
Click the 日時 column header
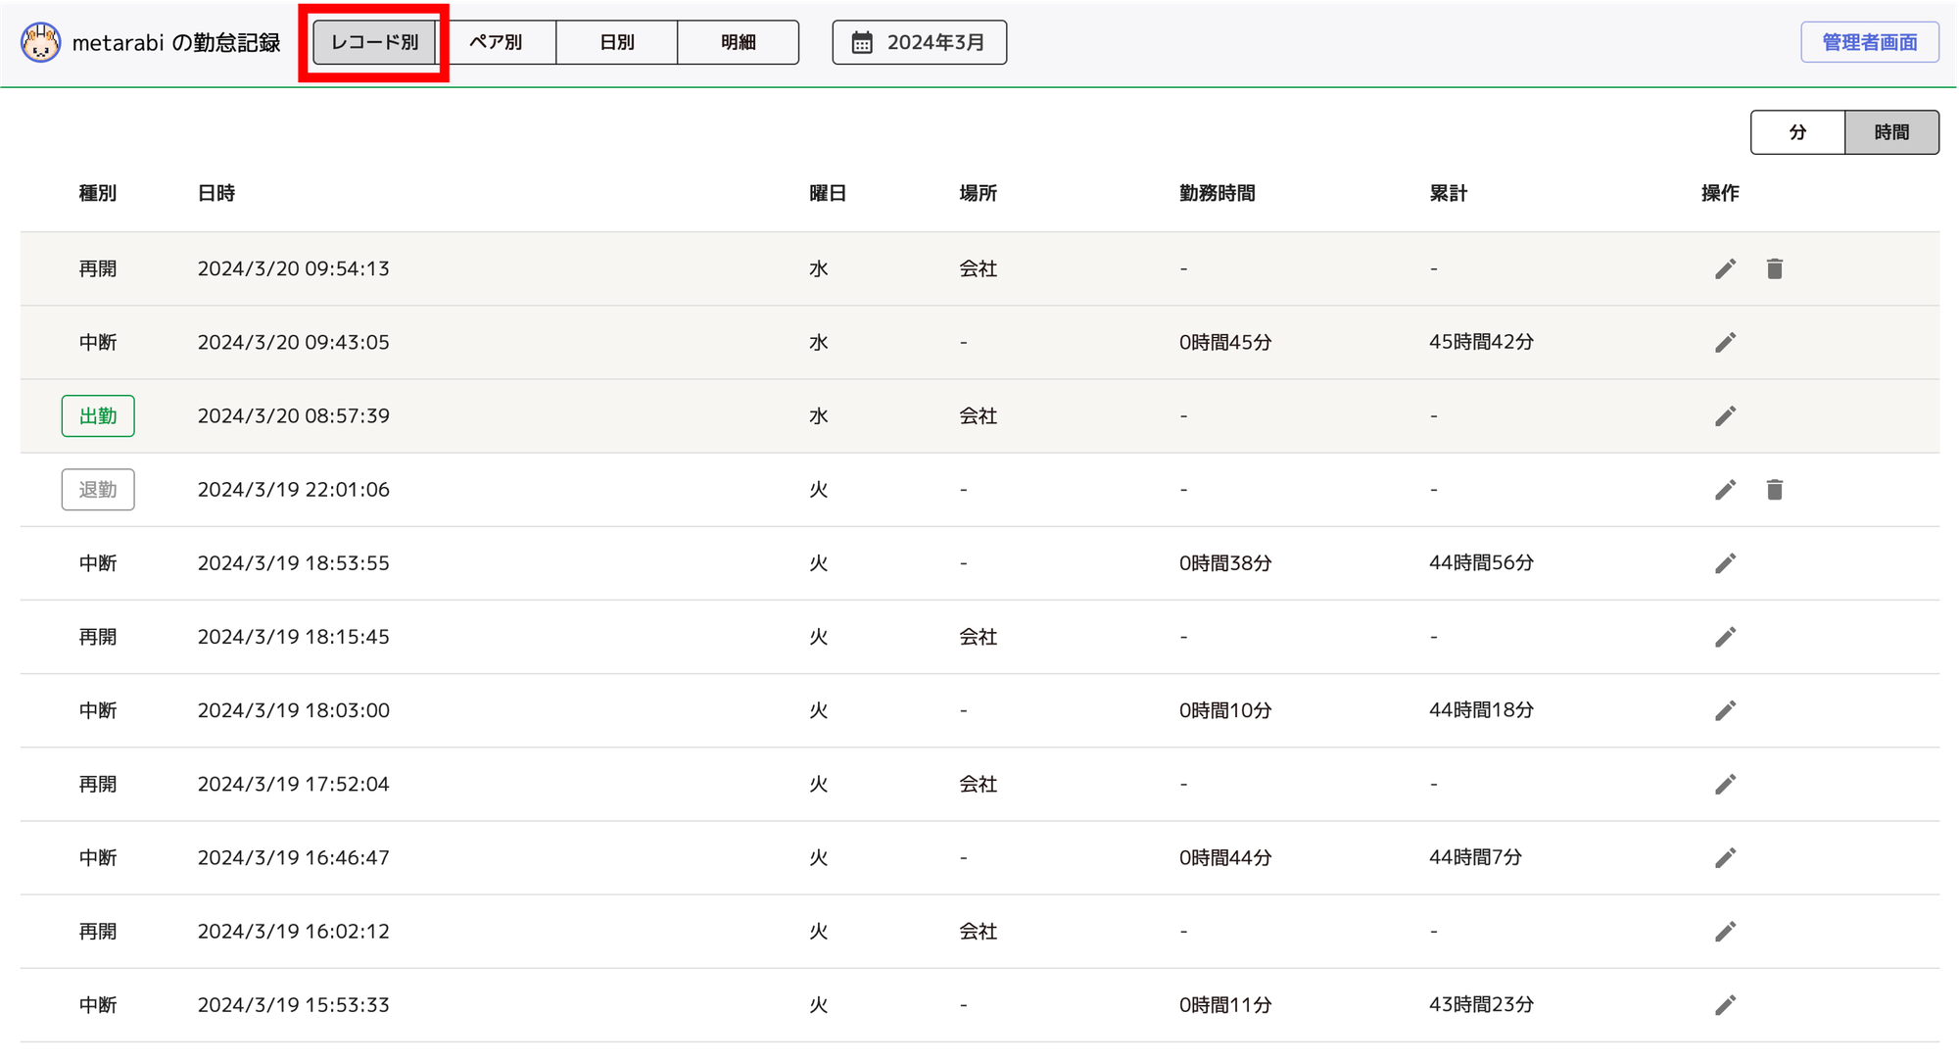216,193
